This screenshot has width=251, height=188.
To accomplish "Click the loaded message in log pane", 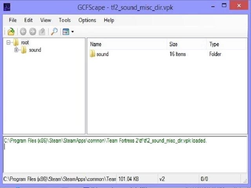I will 105,141.
